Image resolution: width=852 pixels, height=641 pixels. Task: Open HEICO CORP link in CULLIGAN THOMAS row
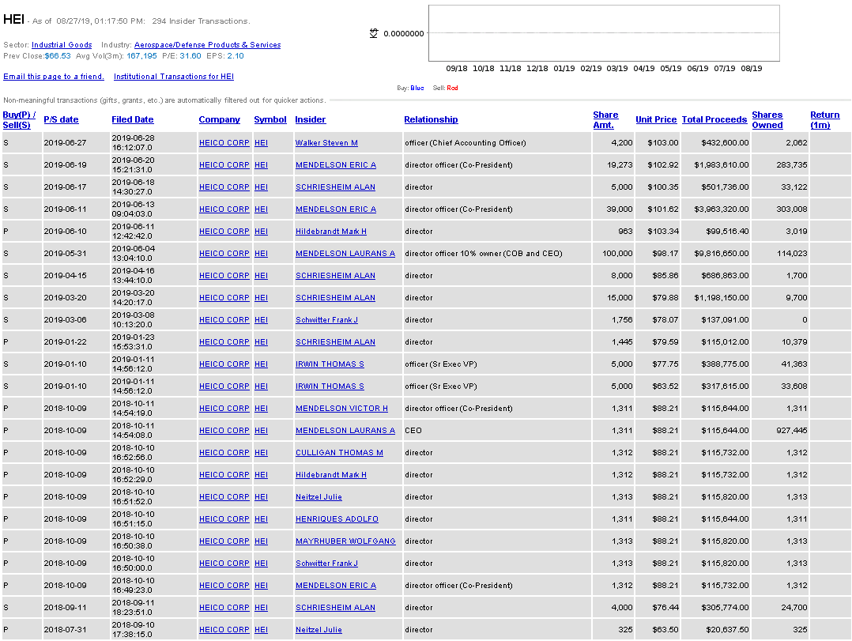pos(224,453)
